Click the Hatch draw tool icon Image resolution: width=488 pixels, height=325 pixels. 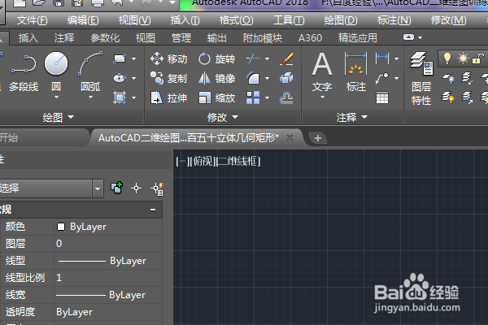(x=120, y=97)
